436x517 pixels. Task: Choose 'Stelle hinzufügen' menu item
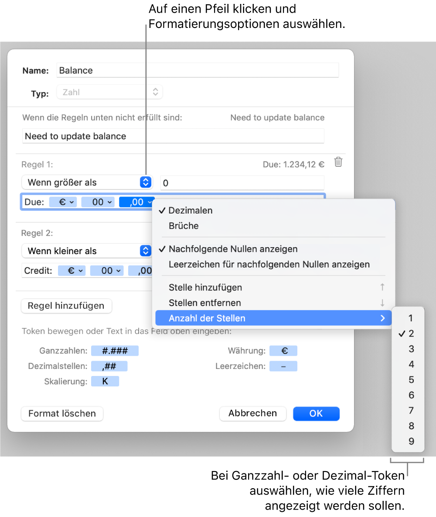click(273, 287)
